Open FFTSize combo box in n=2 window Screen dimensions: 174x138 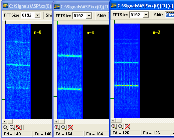[146, 15]
